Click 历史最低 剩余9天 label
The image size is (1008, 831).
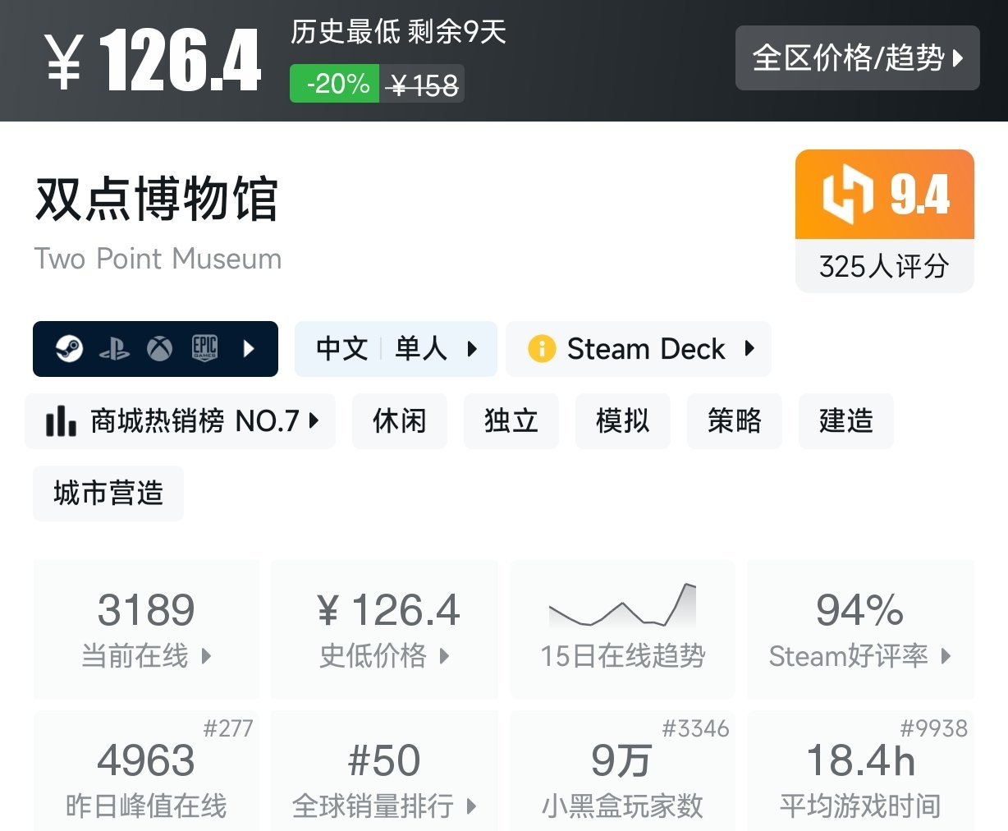(398, 32)
